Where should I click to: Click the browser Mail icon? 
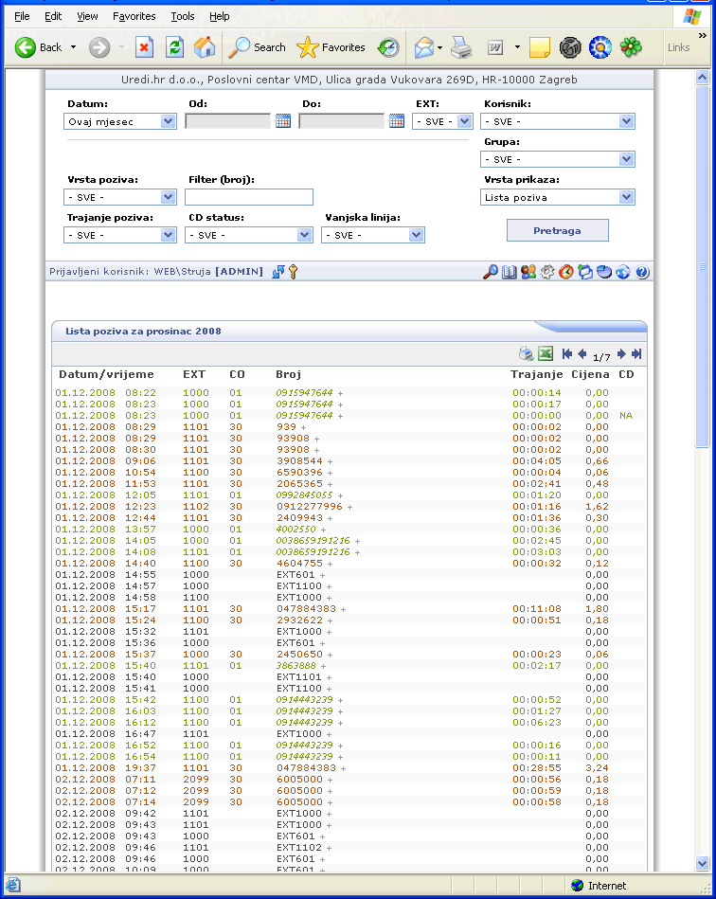[x=424, y=47]
